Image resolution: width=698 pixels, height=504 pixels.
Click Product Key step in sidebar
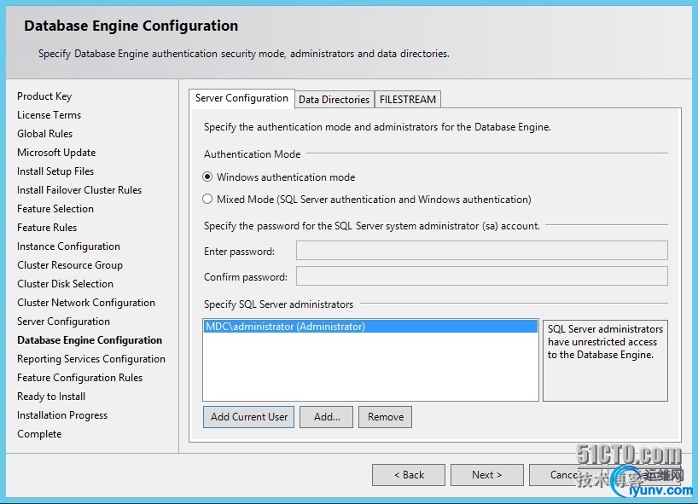pos(44,96)
